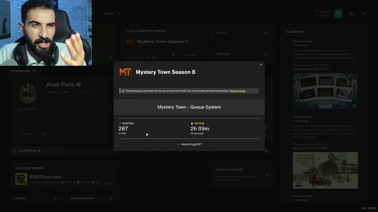Open forum.cfx.re/t/5373133 link in the feed

tap(310, 69)
